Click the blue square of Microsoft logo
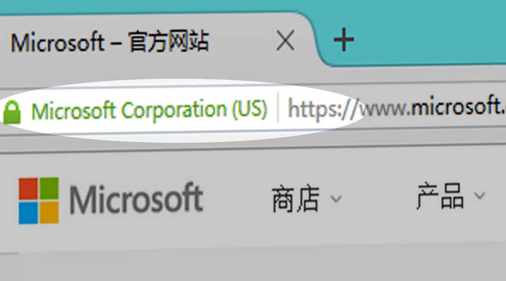506x281 pixels. pyautogui.click(x=28, y=212)
